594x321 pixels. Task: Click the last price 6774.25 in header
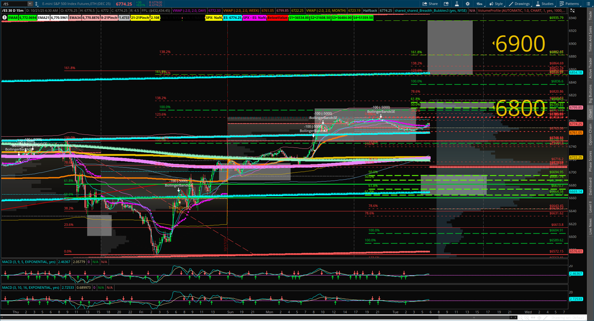tap(124, 4)
